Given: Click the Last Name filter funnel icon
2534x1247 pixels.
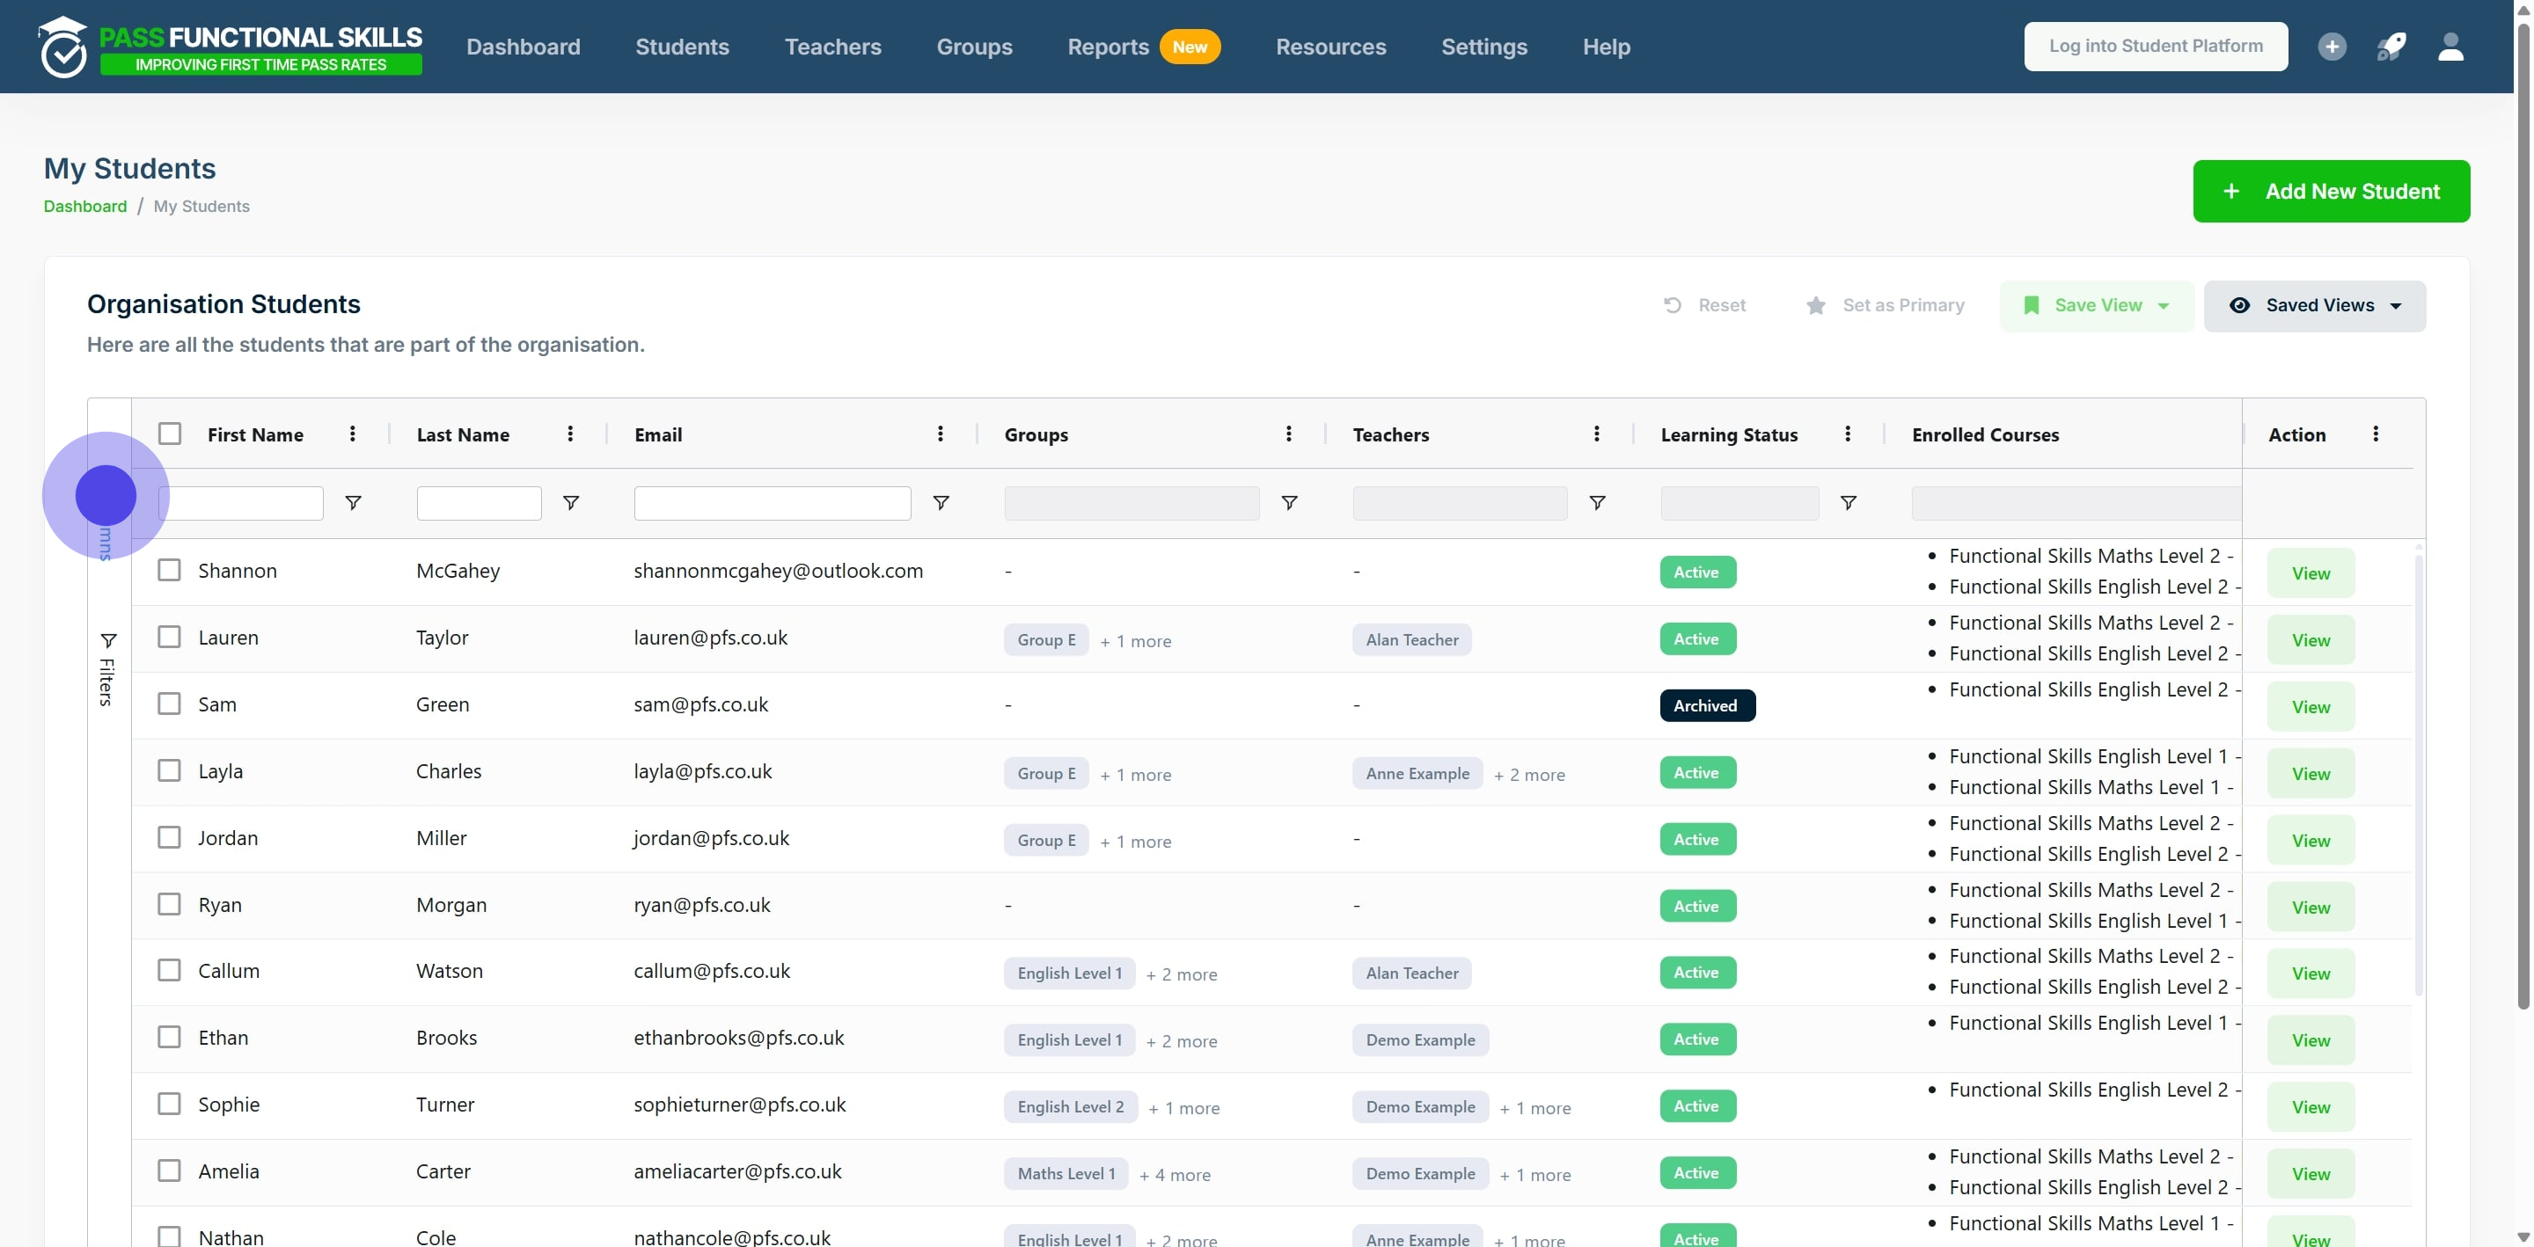Looking at the screenshot, I should click(570, 502).
